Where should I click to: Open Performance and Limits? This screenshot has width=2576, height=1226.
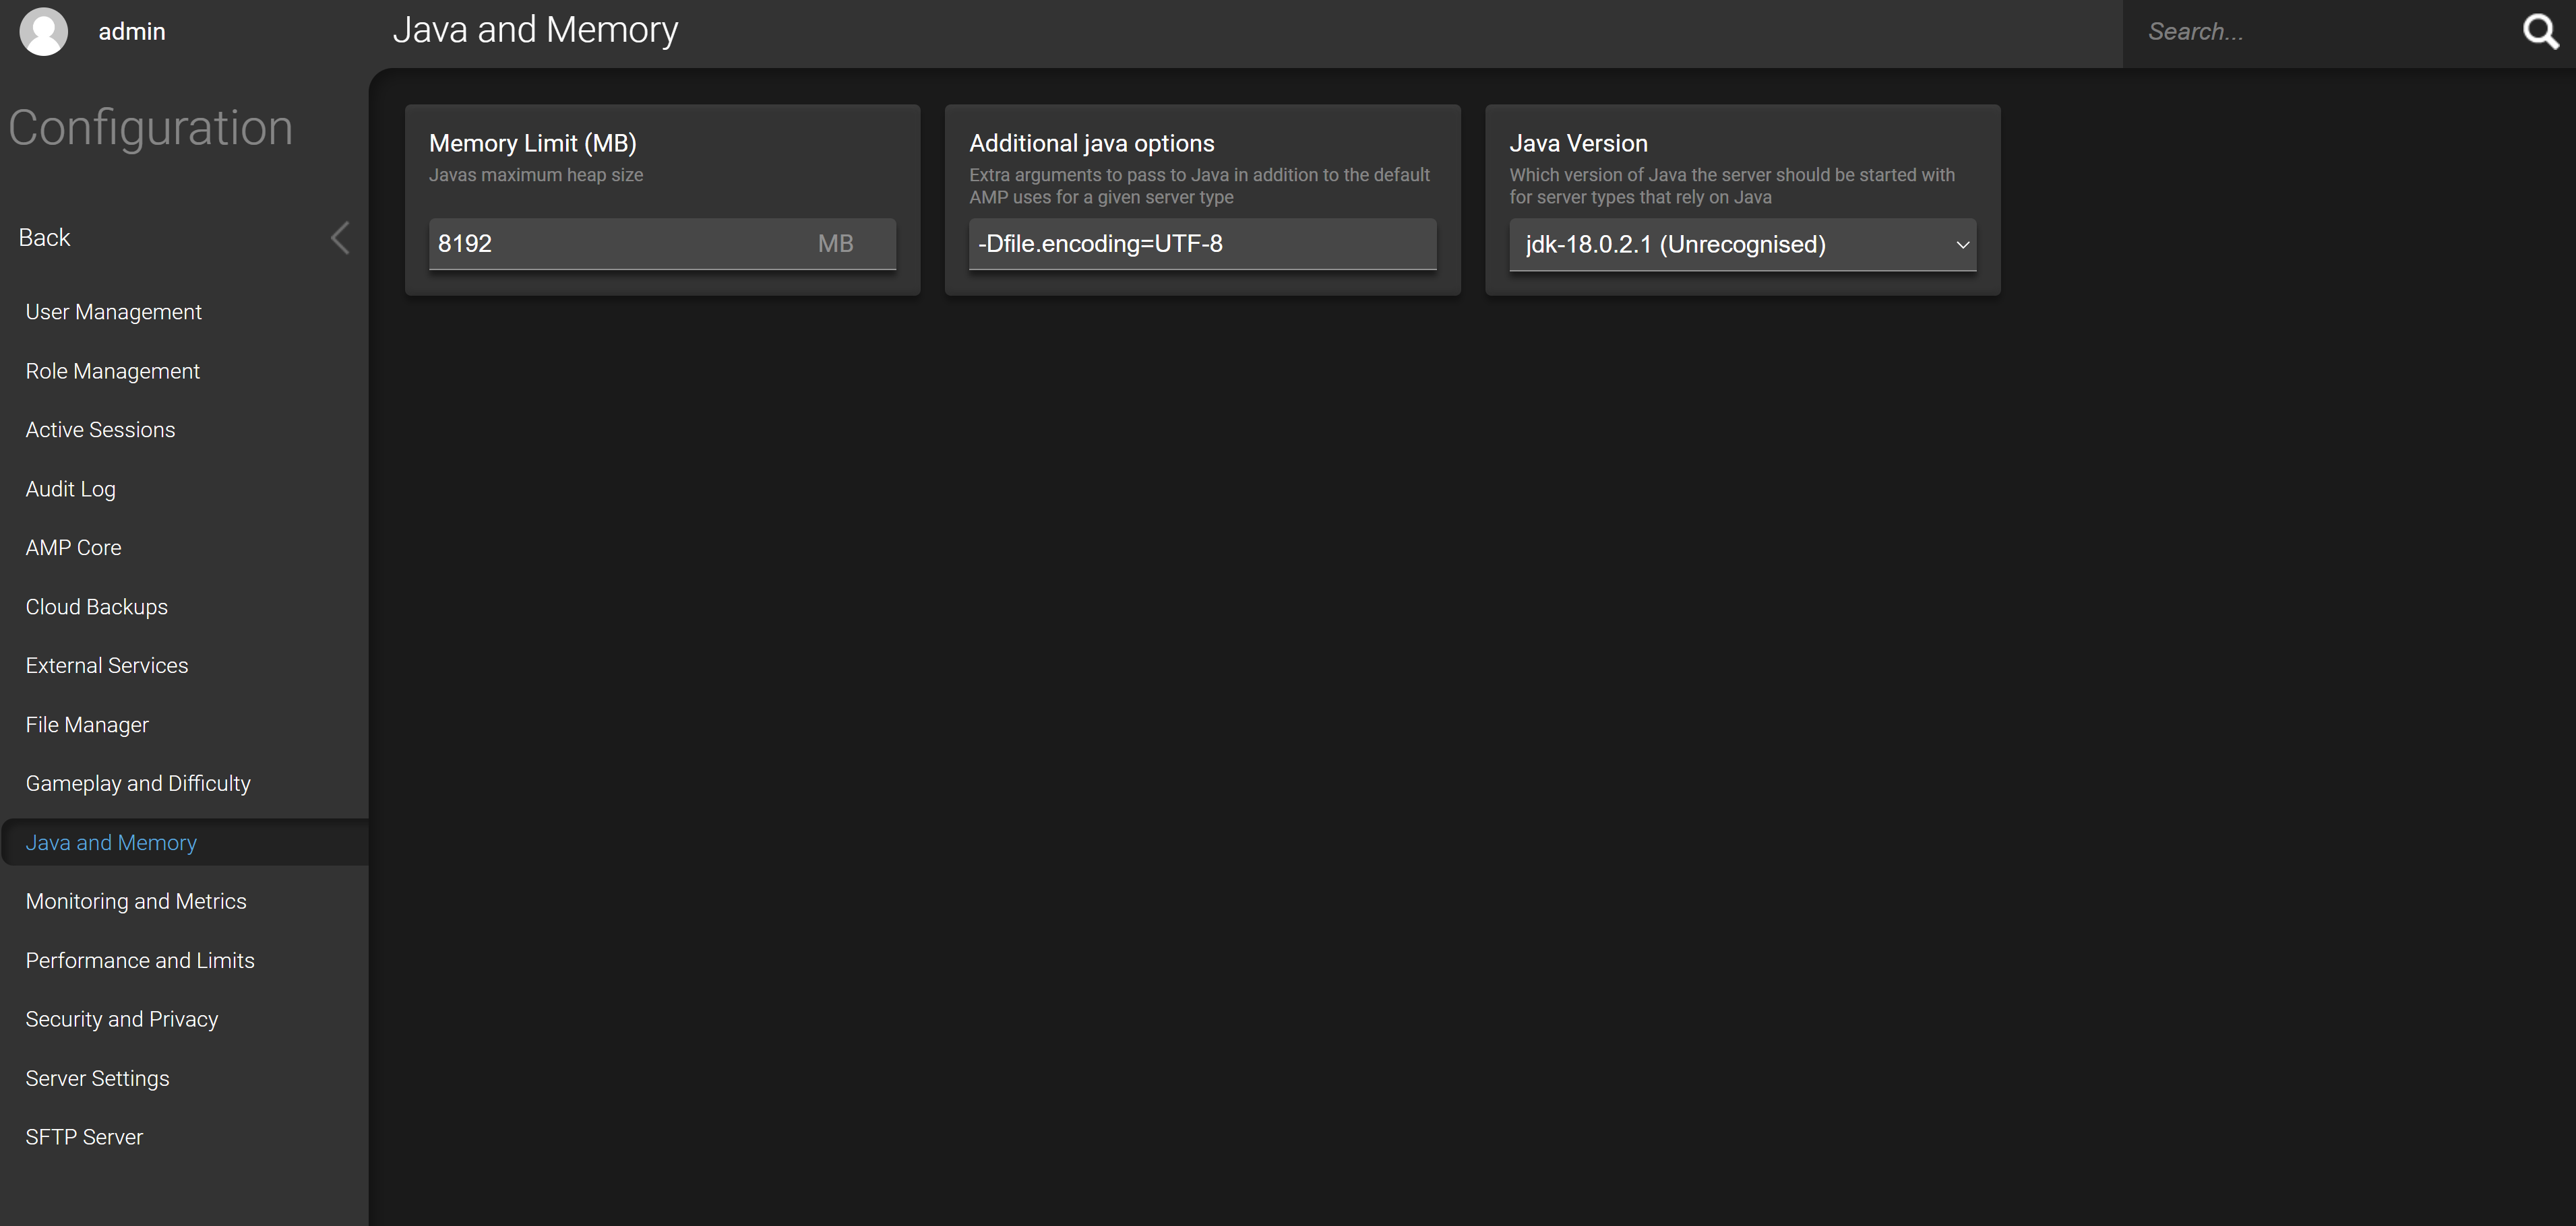coord(184,960)
